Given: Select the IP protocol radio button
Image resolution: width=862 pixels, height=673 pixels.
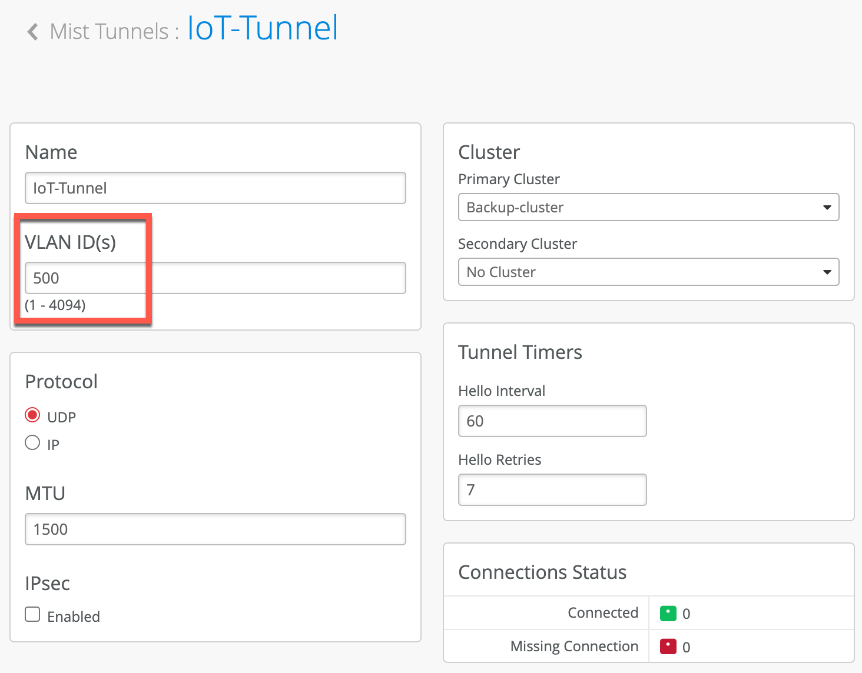Looking at the screenshot, I should [x=32, y=443].
